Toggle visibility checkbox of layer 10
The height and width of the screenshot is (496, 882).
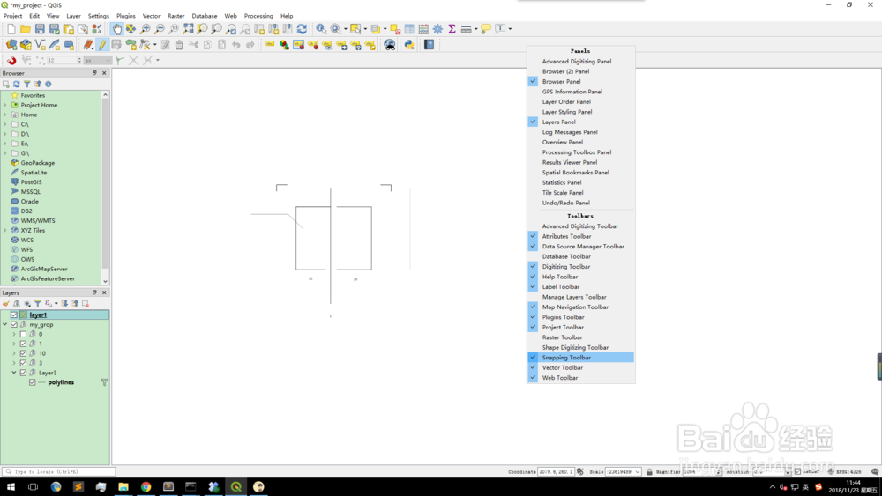[x=23, y=353]
